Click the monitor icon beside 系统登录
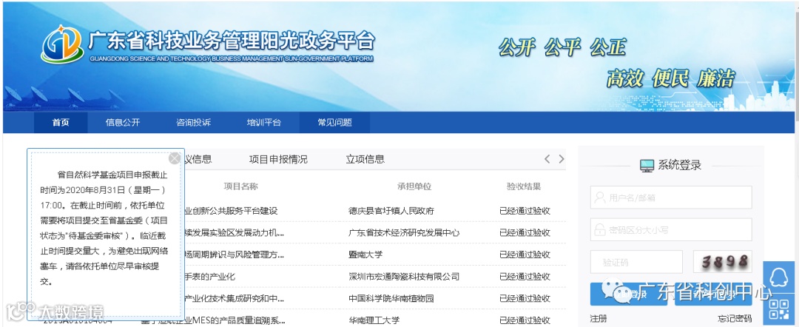 pyautogui.click(x=647, y=166)
